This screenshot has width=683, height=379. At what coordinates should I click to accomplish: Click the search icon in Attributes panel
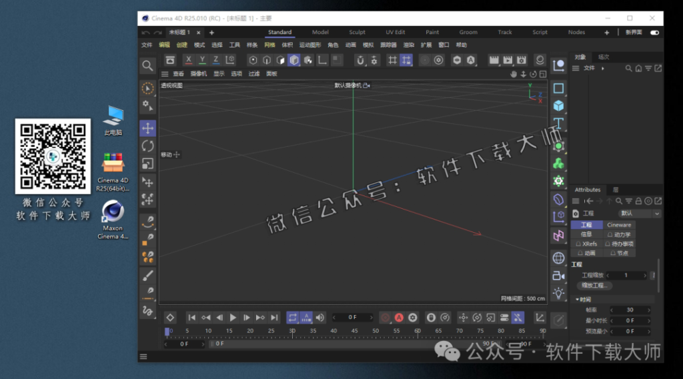coord(618,201)
